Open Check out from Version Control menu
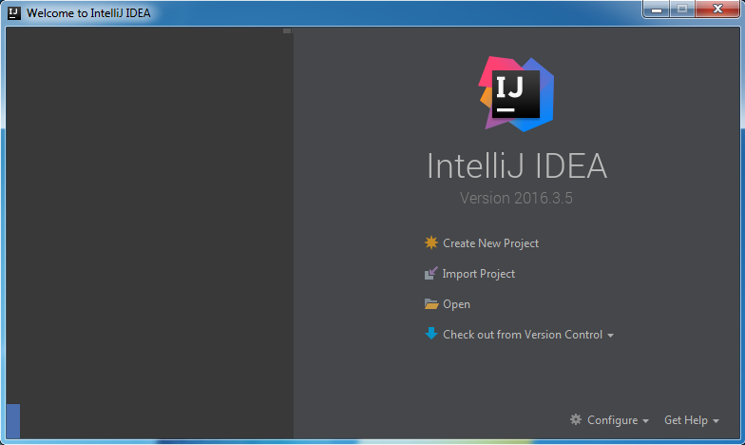Screen dimensions: 745x445 coord(523,335)
